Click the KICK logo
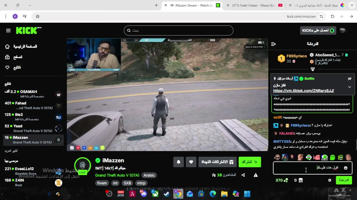Viewport: 357px width, 200px height. pyautogui.click(x=28, y=30)
